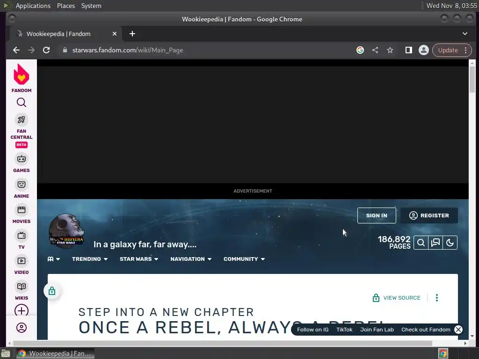Open the Check out Fandom link
The image size is (479, 359).
[x=426, y=330]
